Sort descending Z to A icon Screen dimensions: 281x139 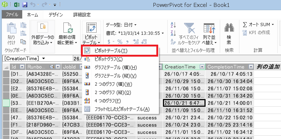pos(173,33)
